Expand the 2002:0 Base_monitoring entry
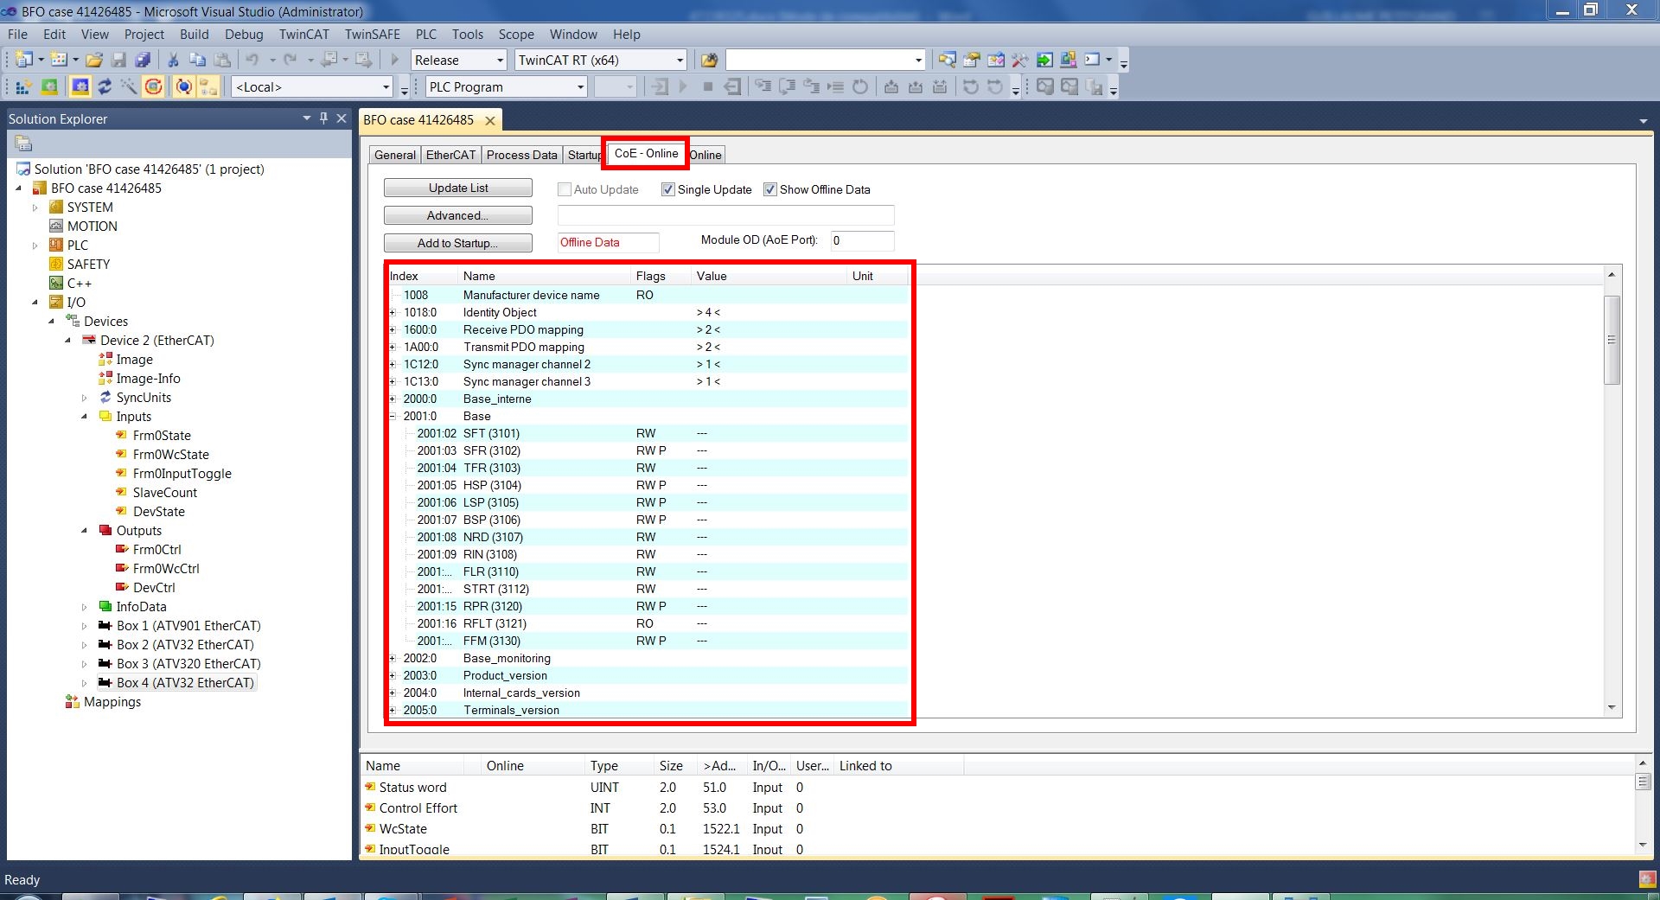 click(x=393, y=658)
